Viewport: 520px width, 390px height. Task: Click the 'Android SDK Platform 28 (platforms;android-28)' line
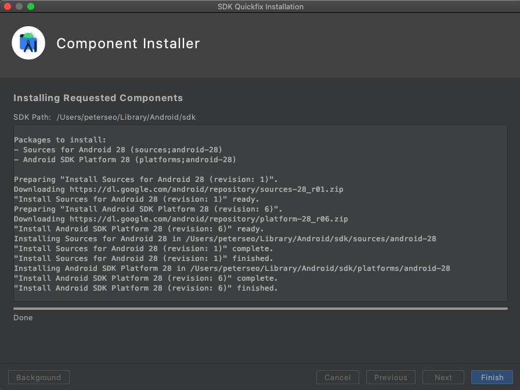(x=125, y=160)
